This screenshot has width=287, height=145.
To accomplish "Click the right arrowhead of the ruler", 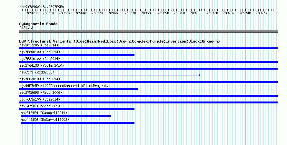I will click(x=277, y=10).
